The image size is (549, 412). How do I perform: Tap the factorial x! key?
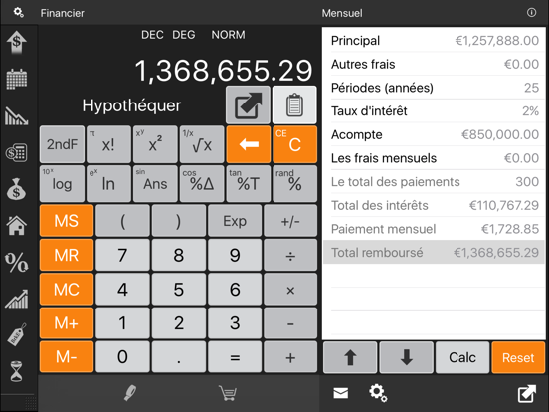[x=108, y=144]
